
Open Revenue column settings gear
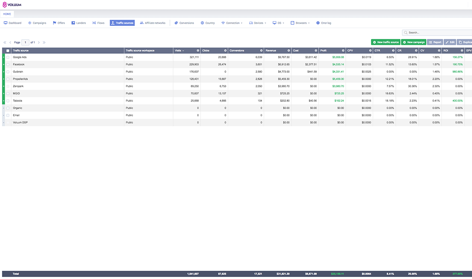point(289,51)
